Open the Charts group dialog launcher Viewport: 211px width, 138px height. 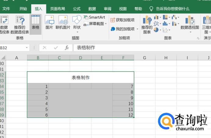(x=198, y=38)
